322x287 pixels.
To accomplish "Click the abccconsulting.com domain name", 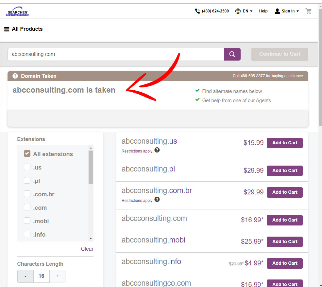I will tap(154, 218).
